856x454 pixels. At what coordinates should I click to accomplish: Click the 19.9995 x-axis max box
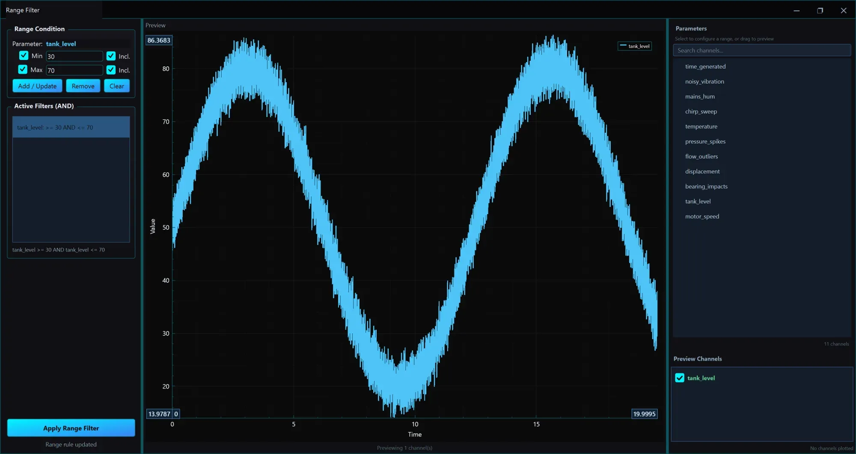point(644,414)
